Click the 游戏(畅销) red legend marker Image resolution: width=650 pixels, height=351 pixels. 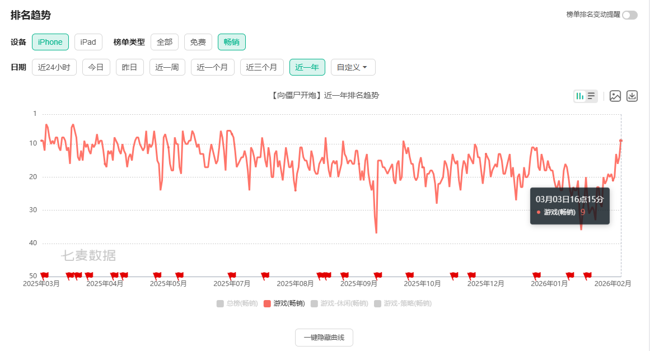pos(266,303)
